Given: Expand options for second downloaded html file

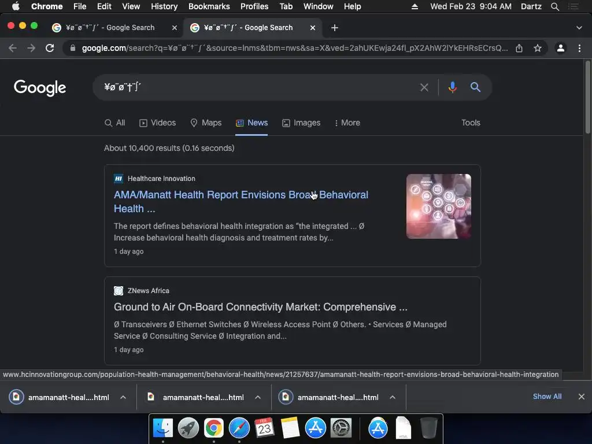Looking at the screenshot, I should point(258,397).
